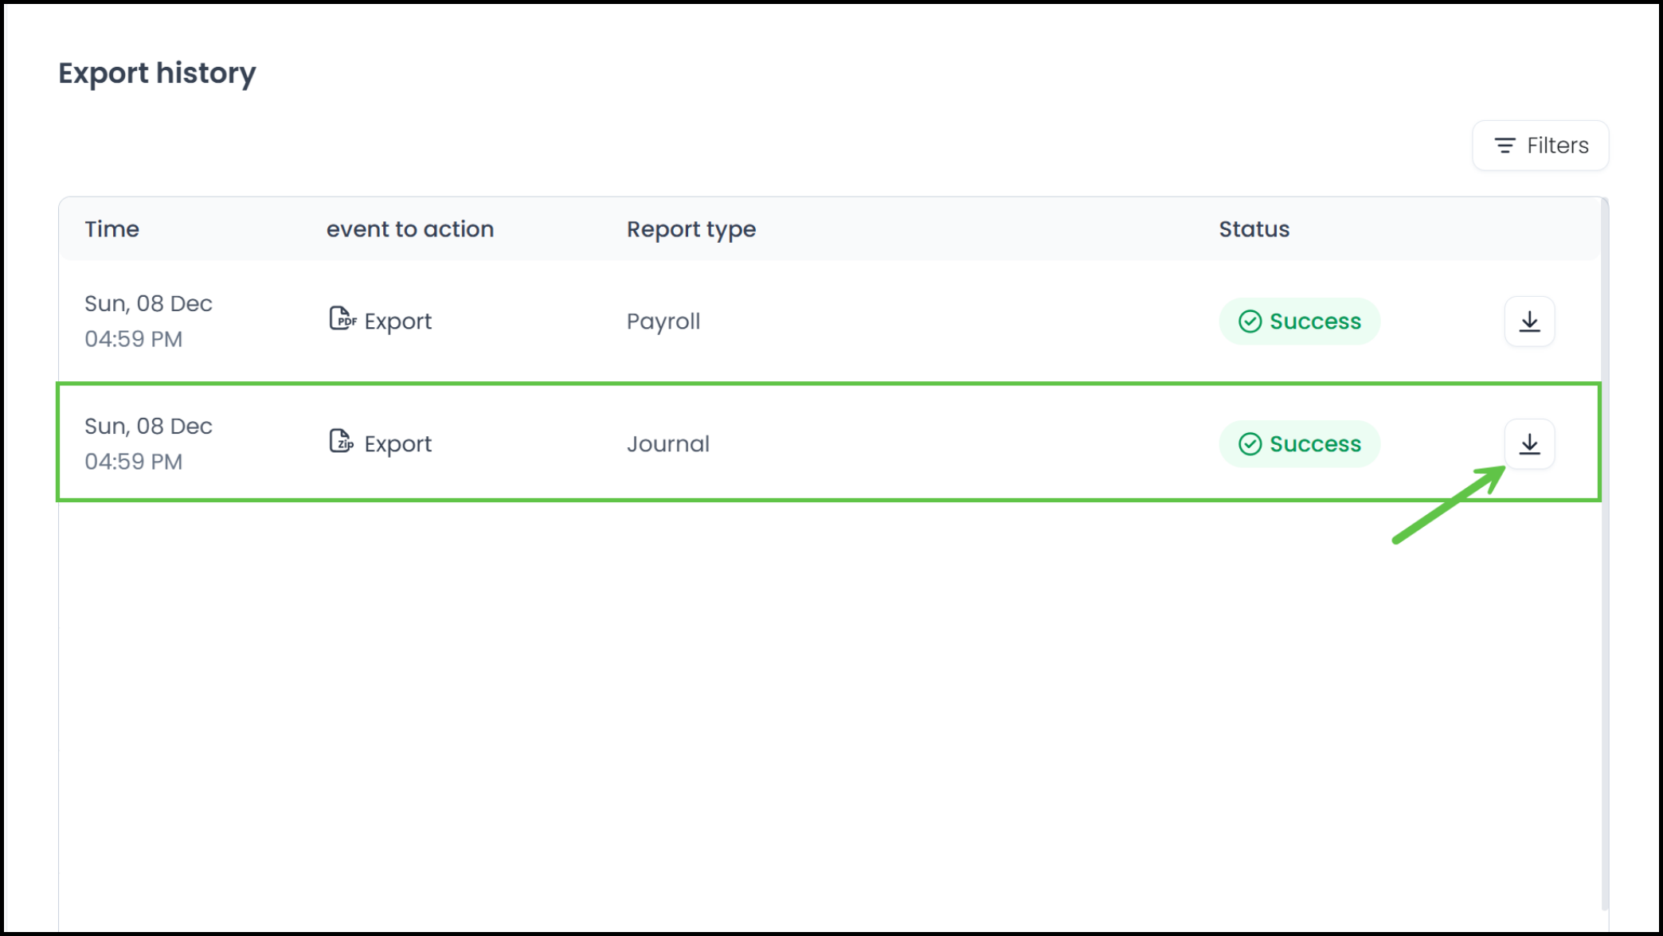Click the Export label in the Payroll row
1663x936 pixels.
pos(398,322)
